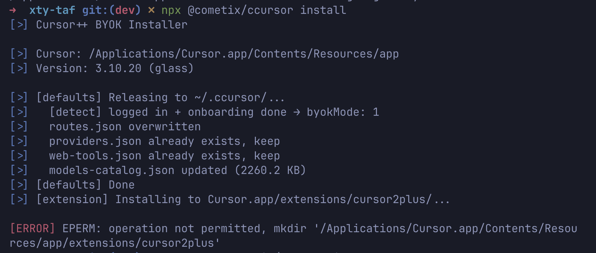Click the @cometix/ccursor package name

(x=240, y=10)
